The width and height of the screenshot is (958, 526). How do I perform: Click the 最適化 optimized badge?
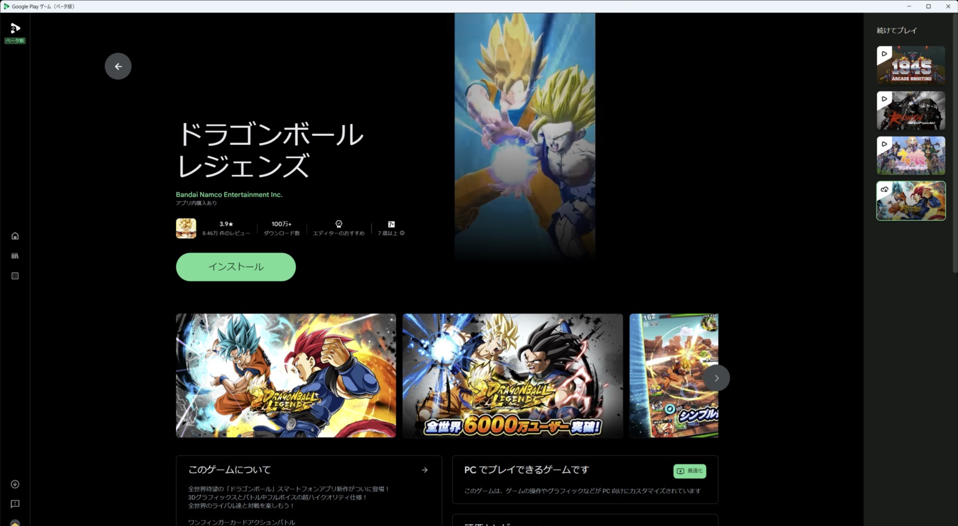point(690,471)
